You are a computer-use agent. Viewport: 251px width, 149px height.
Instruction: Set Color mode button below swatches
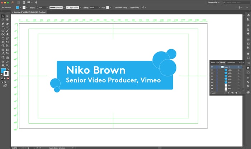pyautogui.click(x=2, y=78)
